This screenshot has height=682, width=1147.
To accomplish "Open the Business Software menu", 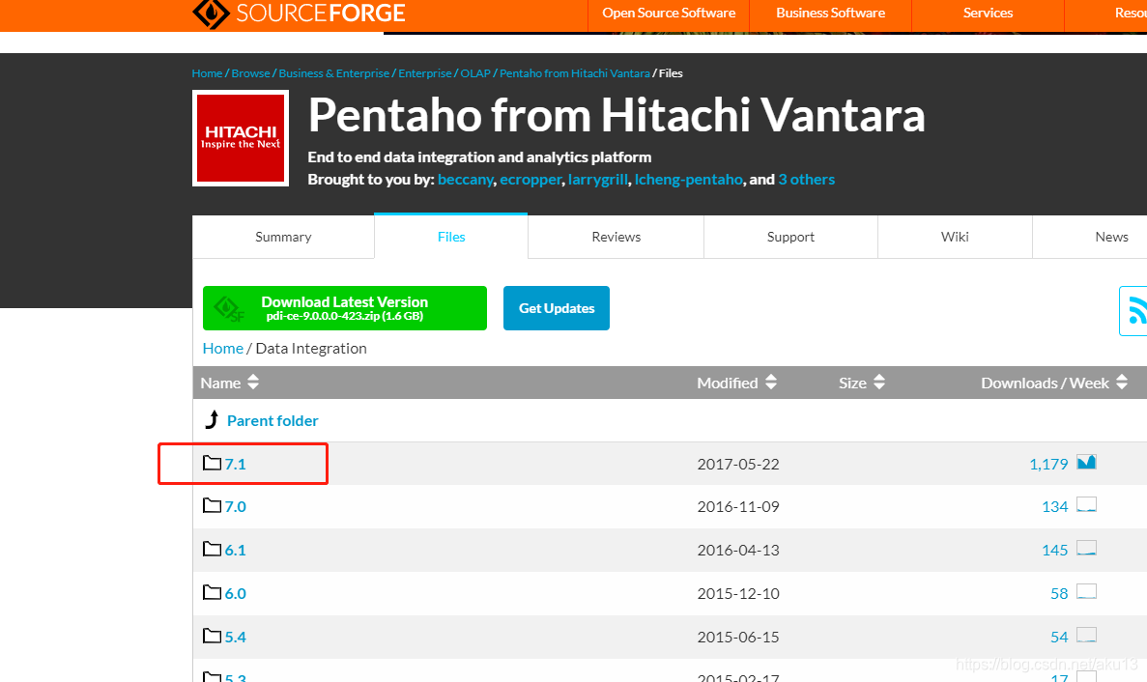I will (x=830, y=14).
